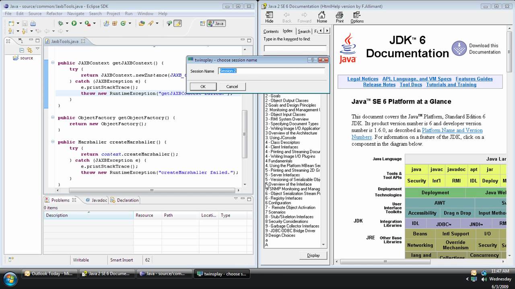This screenshot has width=515, height=289.
Task: Click Cancel in twinsplay dialog
Action: coord(232,86)
